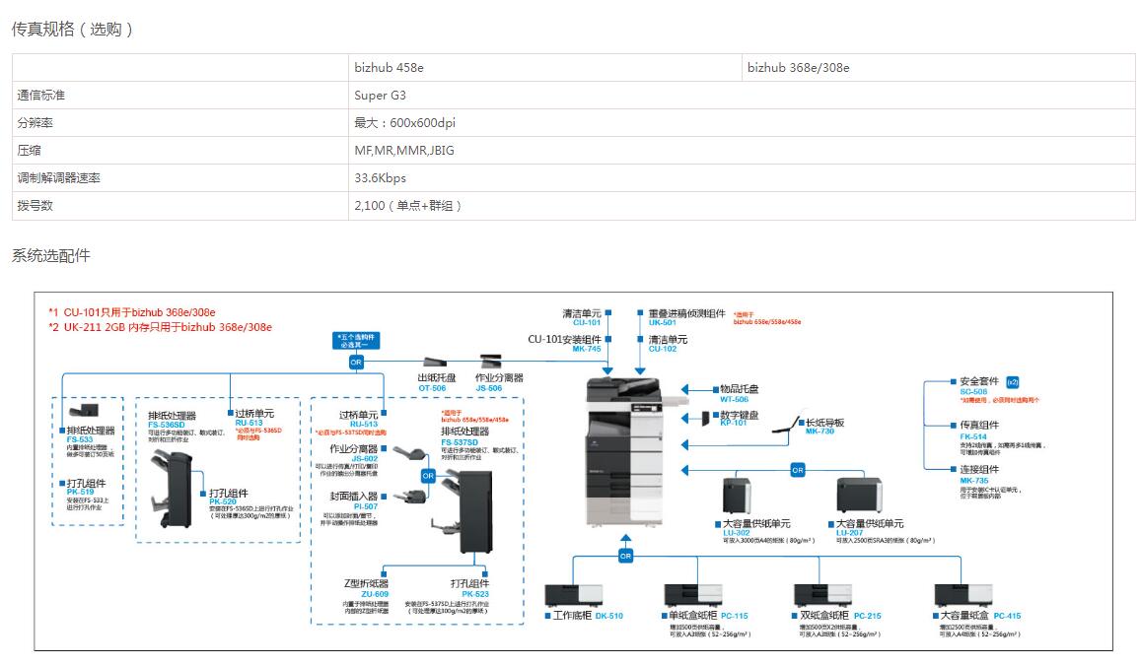Click the 工作底柜 DK-510 label
This screenshot has width=1140, height=666.
[588, 615]
